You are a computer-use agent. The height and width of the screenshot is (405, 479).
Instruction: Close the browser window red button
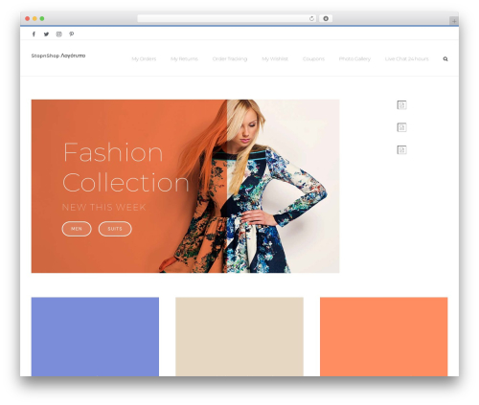(28, 19)
